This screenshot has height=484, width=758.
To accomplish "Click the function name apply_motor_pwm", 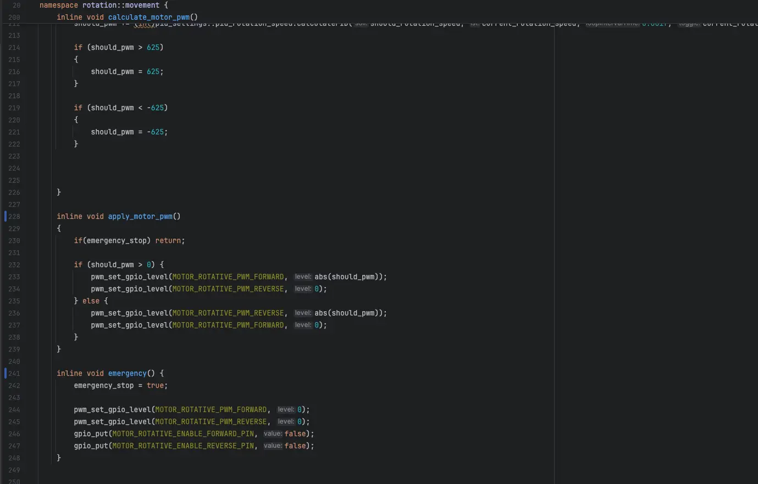I will tap(140, 217).
